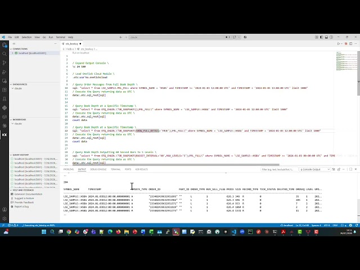Maximize the bottom panel size
This screenshot has width=360, height=270.
click(x=351, y=169)
